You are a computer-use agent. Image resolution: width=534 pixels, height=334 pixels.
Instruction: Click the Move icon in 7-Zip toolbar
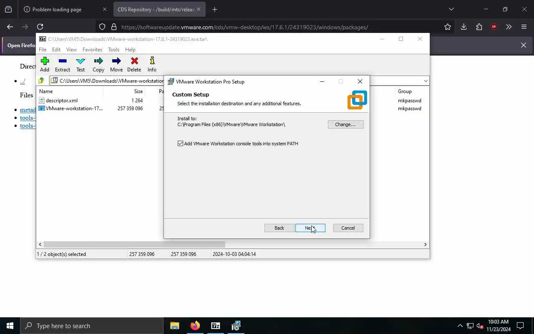click(116, 61)
